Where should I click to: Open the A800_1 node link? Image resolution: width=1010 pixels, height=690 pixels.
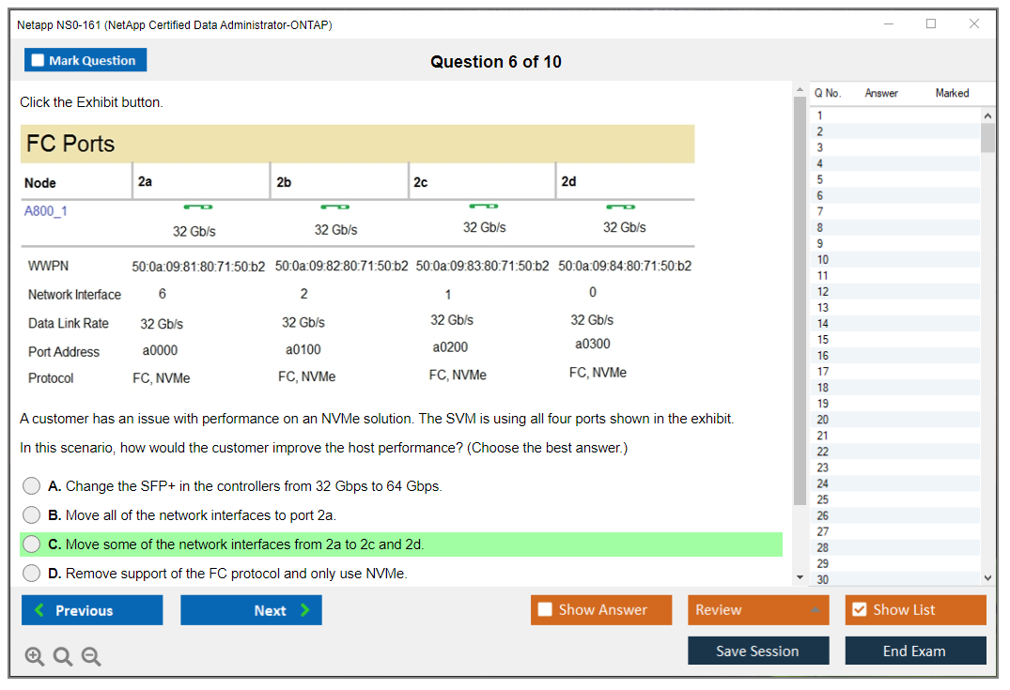[x=46, y=211]
